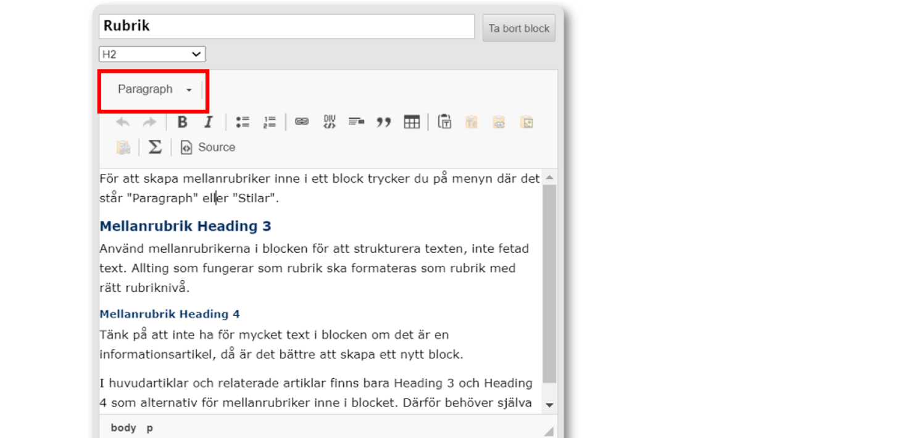Click the line starting "Använd mellanrubrikerna"

point(314,249)
